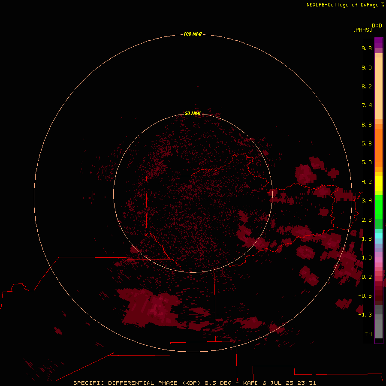
Task: Click the bright green band of the color bar
Action: 379,207
